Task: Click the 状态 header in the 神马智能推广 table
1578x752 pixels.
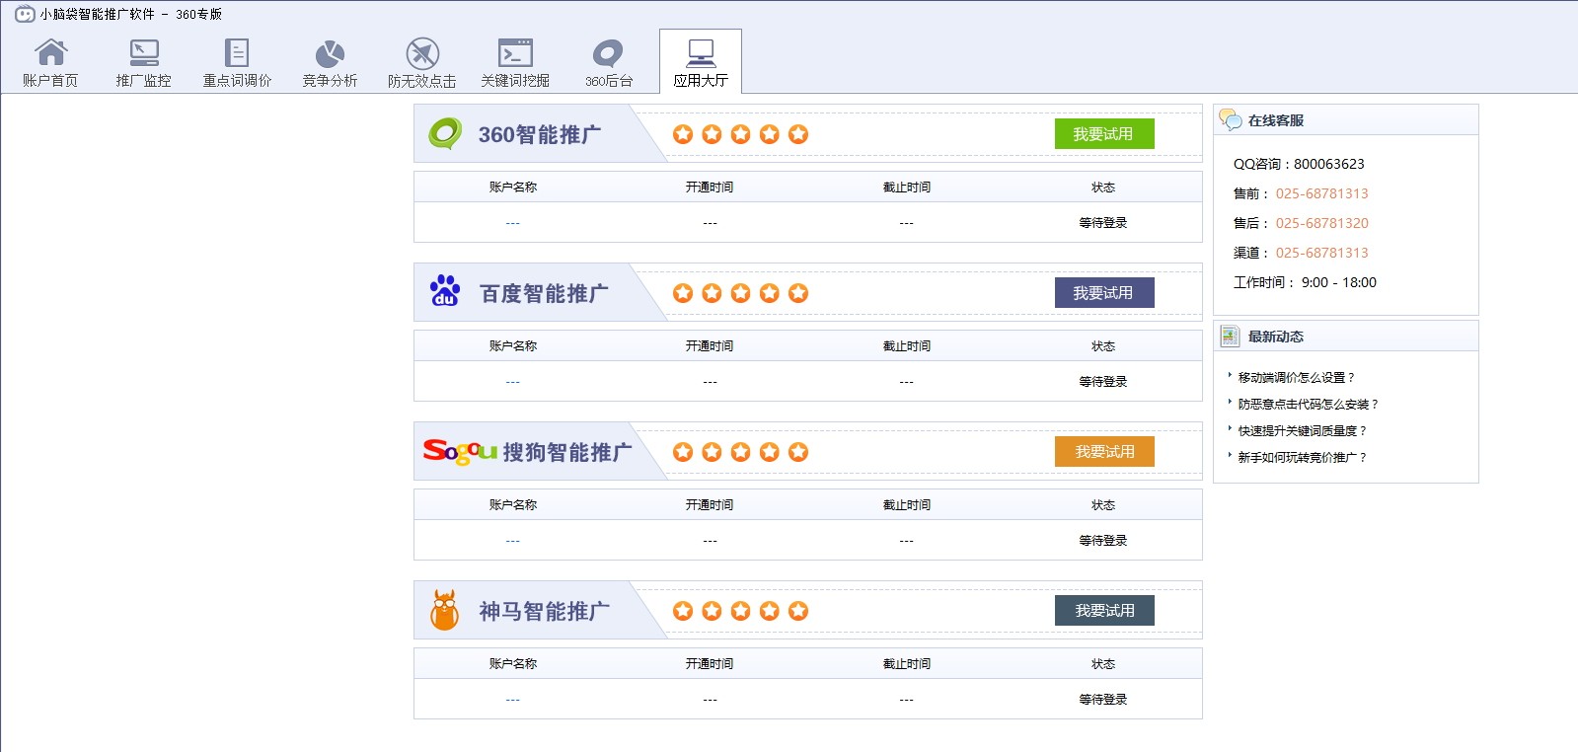Action: 1103,664
